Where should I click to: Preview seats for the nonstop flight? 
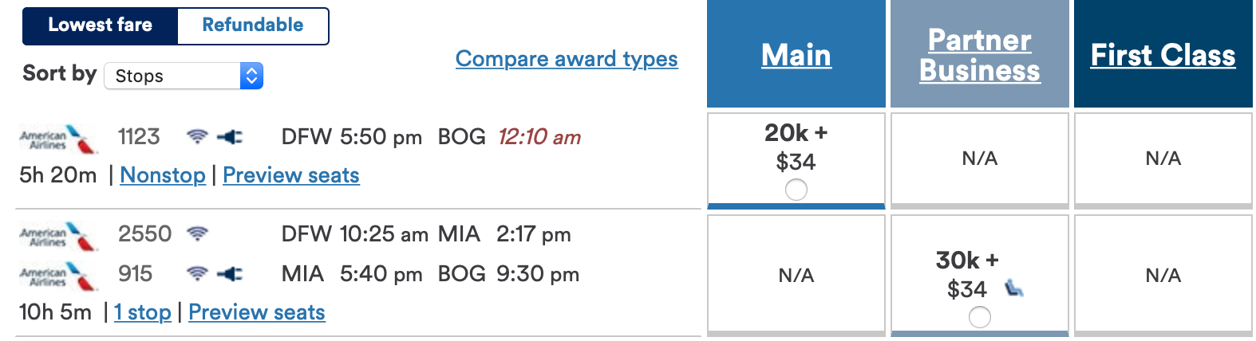pos(291,175)
